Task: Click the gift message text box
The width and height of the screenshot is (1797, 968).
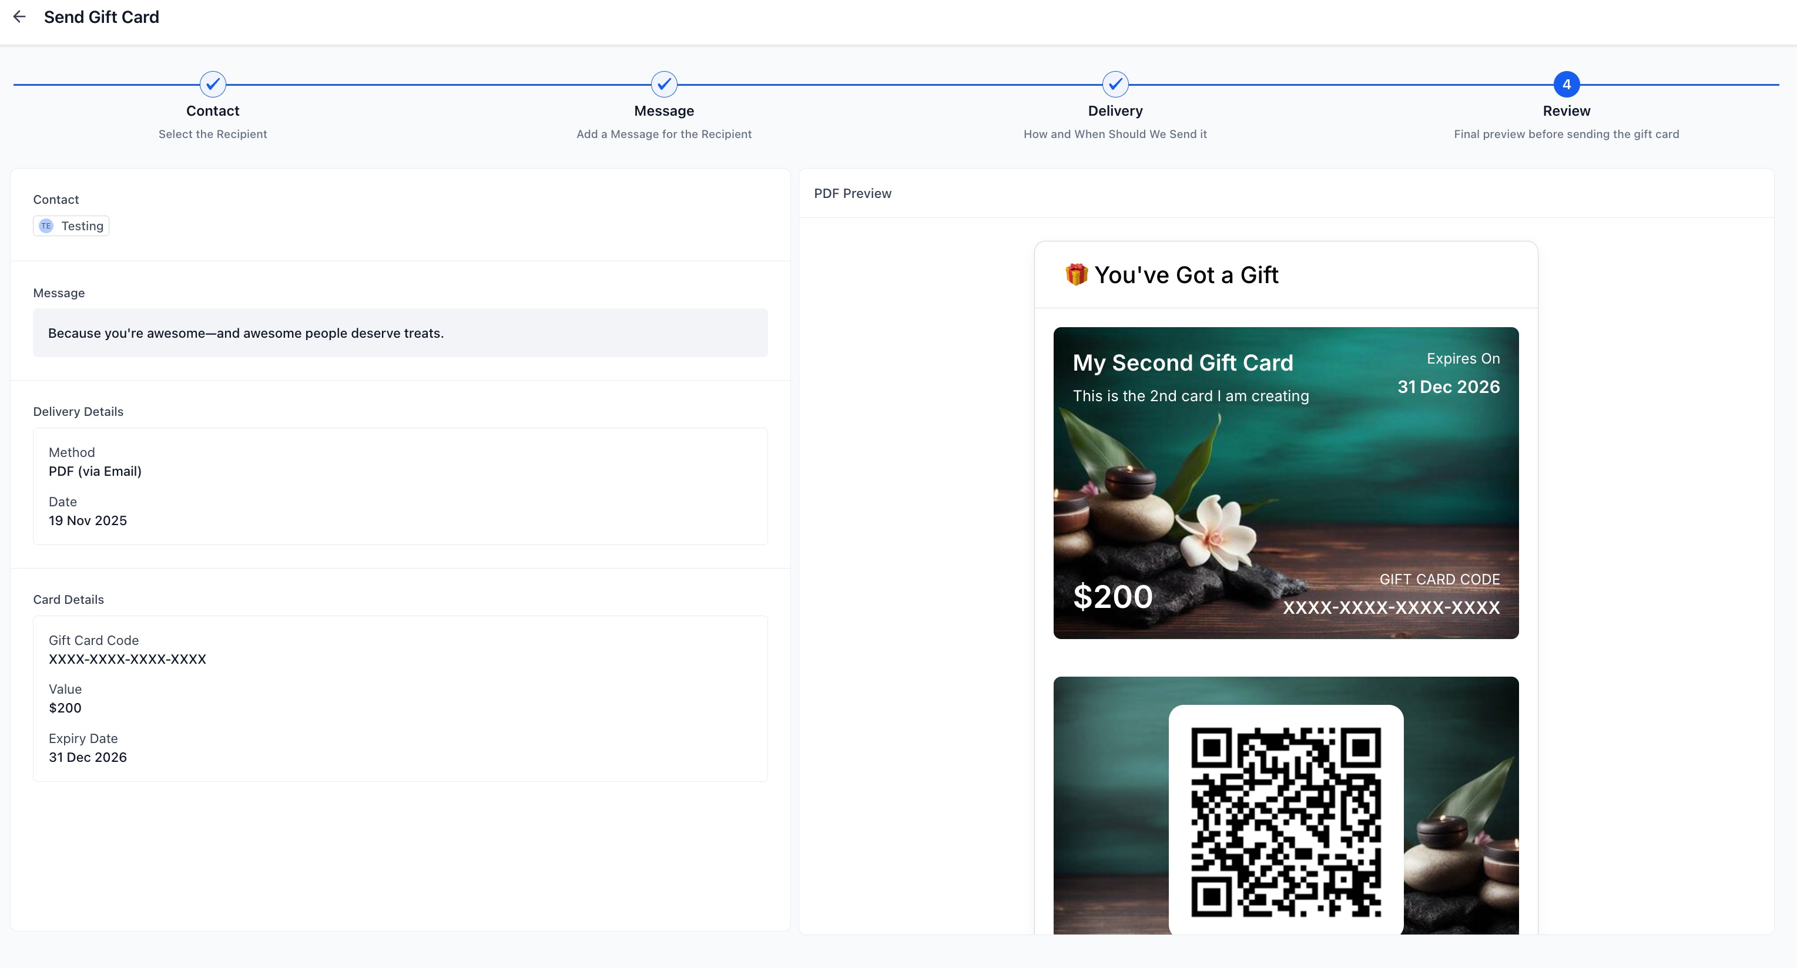Action: pyautogui.click(x=400, y=332)
